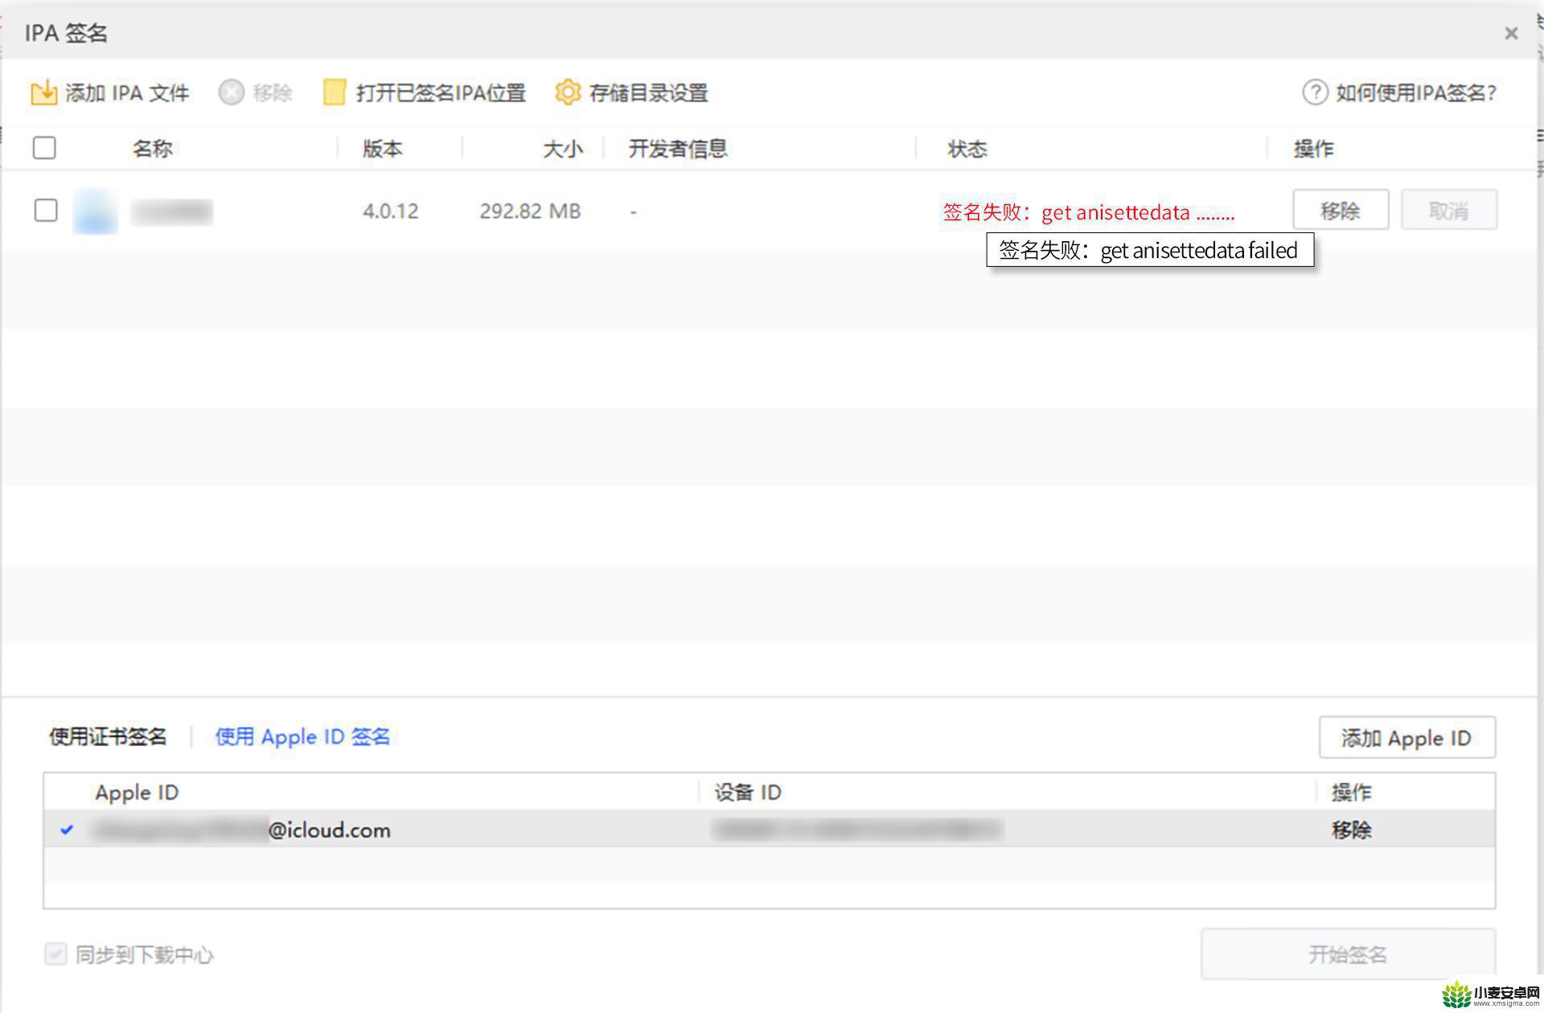This screenshot has height=1013, width=1544.
Task: Select the @icloud.com Apple ID row
Action: tap(770, 829)
